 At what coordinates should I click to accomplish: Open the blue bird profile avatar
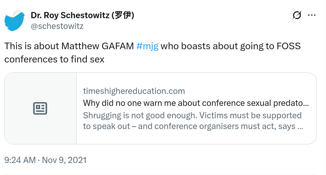(14, 21)
